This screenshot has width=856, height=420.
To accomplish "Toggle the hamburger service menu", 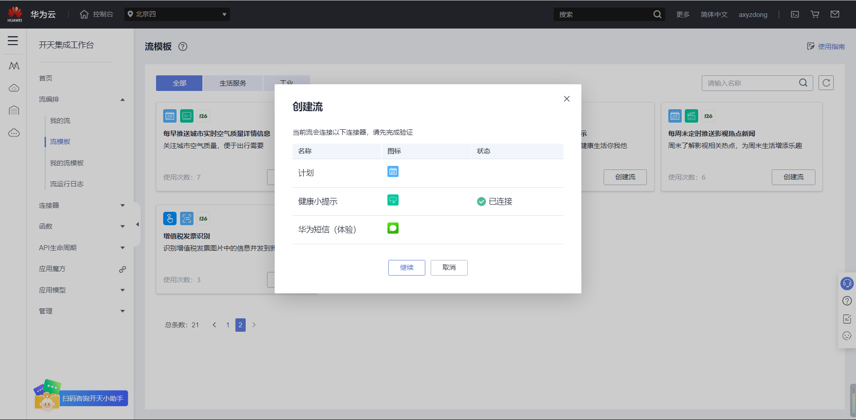I will point(13,41).
